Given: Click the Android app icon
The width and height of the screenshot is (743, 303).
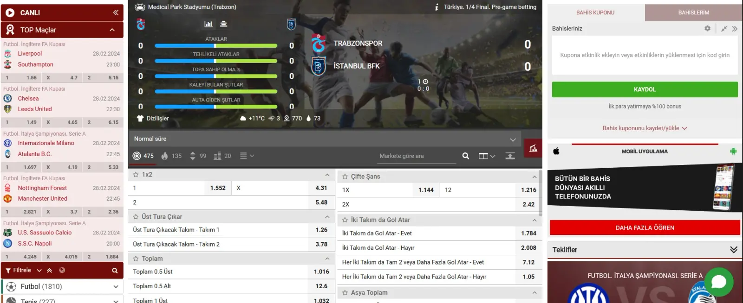Looking at the screenshot, I should coord(733,151).
